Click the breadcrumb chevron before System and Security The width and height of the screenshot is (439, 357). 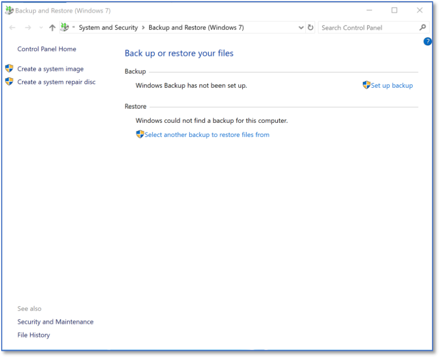74,27
